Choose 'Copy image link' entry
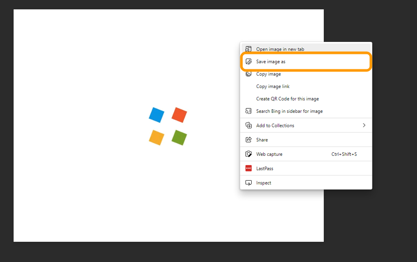The image size is (417, 262). pyautogui.click(x=306, y=86)
